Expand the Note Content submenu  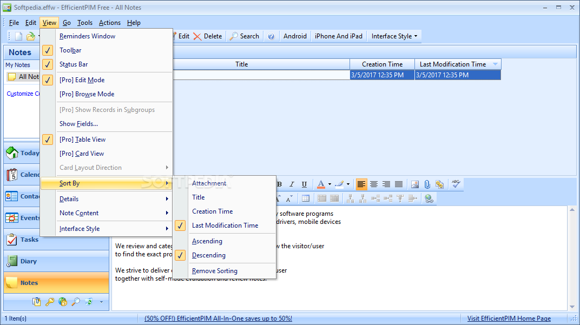pyautogui.click(x=107, y=213)
